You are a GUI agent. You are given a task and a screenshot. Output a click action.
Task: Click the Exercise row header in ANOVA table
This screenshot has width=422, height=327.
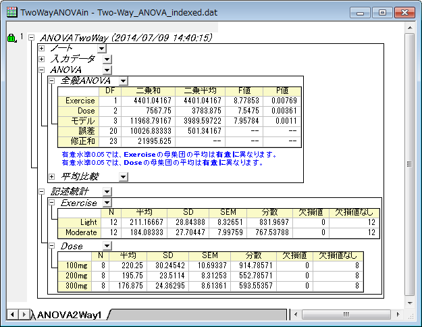(78, 101)
